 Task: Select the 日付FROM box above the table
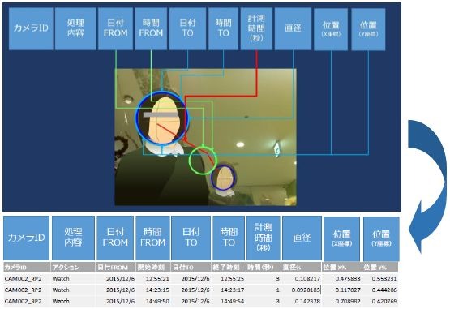(x=115, y=238)
